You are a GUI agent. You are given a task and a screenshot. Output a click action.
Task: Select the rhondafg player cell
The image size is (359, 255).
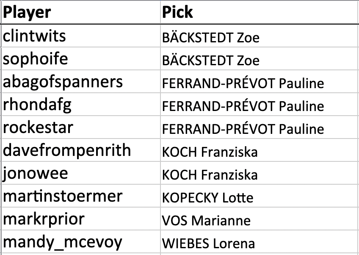pyautogui.click(x=80, y=105)
